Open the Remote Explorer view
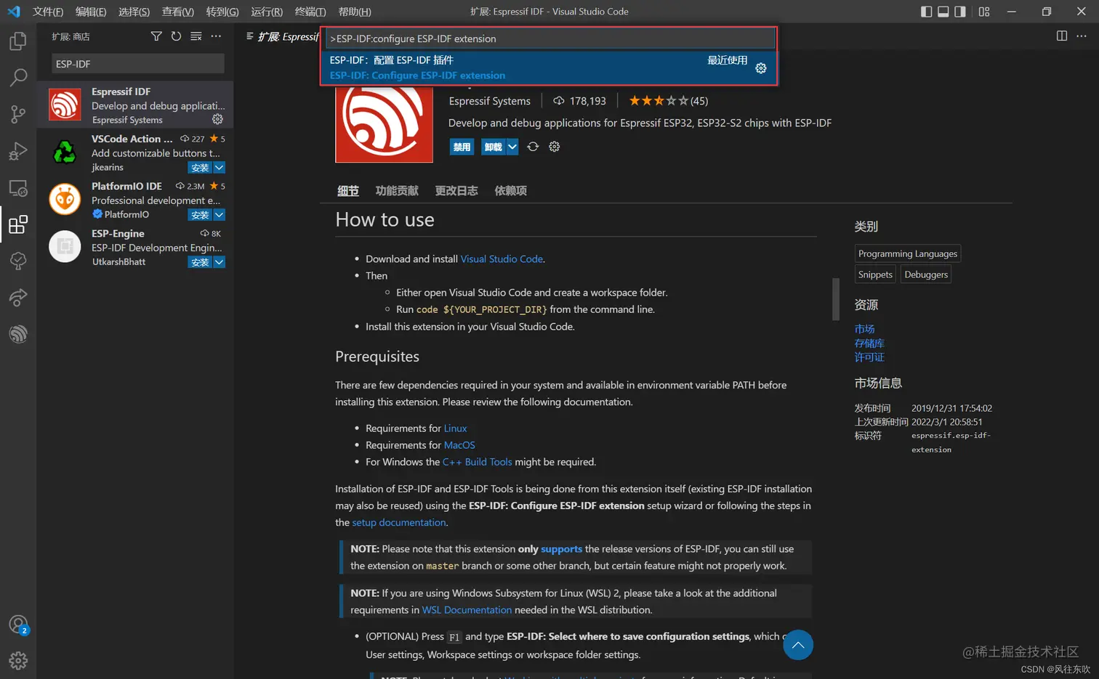 18,188
